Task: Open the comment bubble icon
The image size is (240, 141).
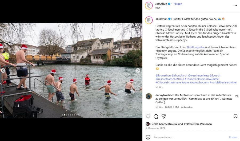Action: tap(156, 116)
